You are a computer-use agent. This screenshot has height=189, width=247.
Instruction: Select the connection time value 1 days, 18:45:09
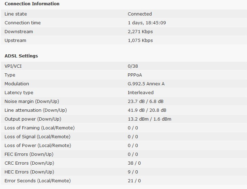point(147,23)
